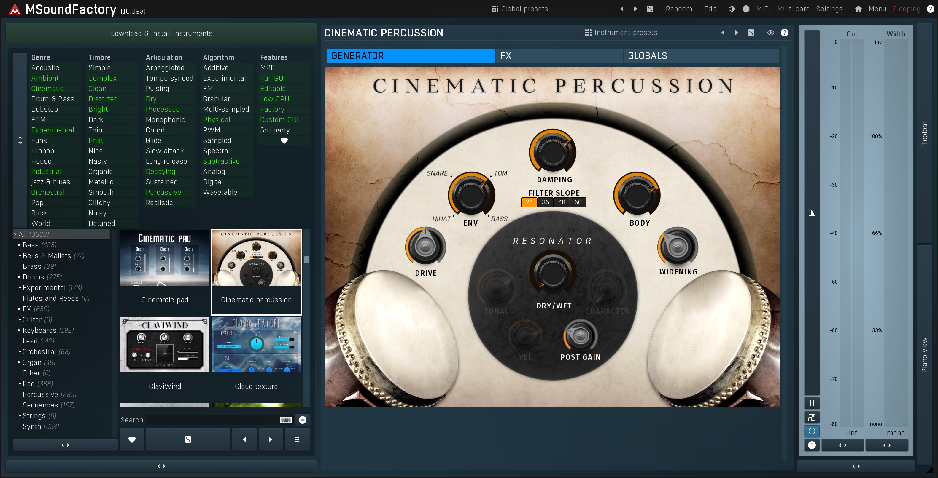This screenshot has height=478, width=938.
Task: Click the speaker audio icon in top bar
Action: coord(732,9)
